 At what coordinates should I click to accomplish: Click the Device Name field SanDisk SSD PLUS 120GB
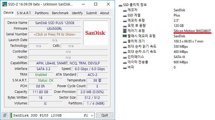click(55, 23)
